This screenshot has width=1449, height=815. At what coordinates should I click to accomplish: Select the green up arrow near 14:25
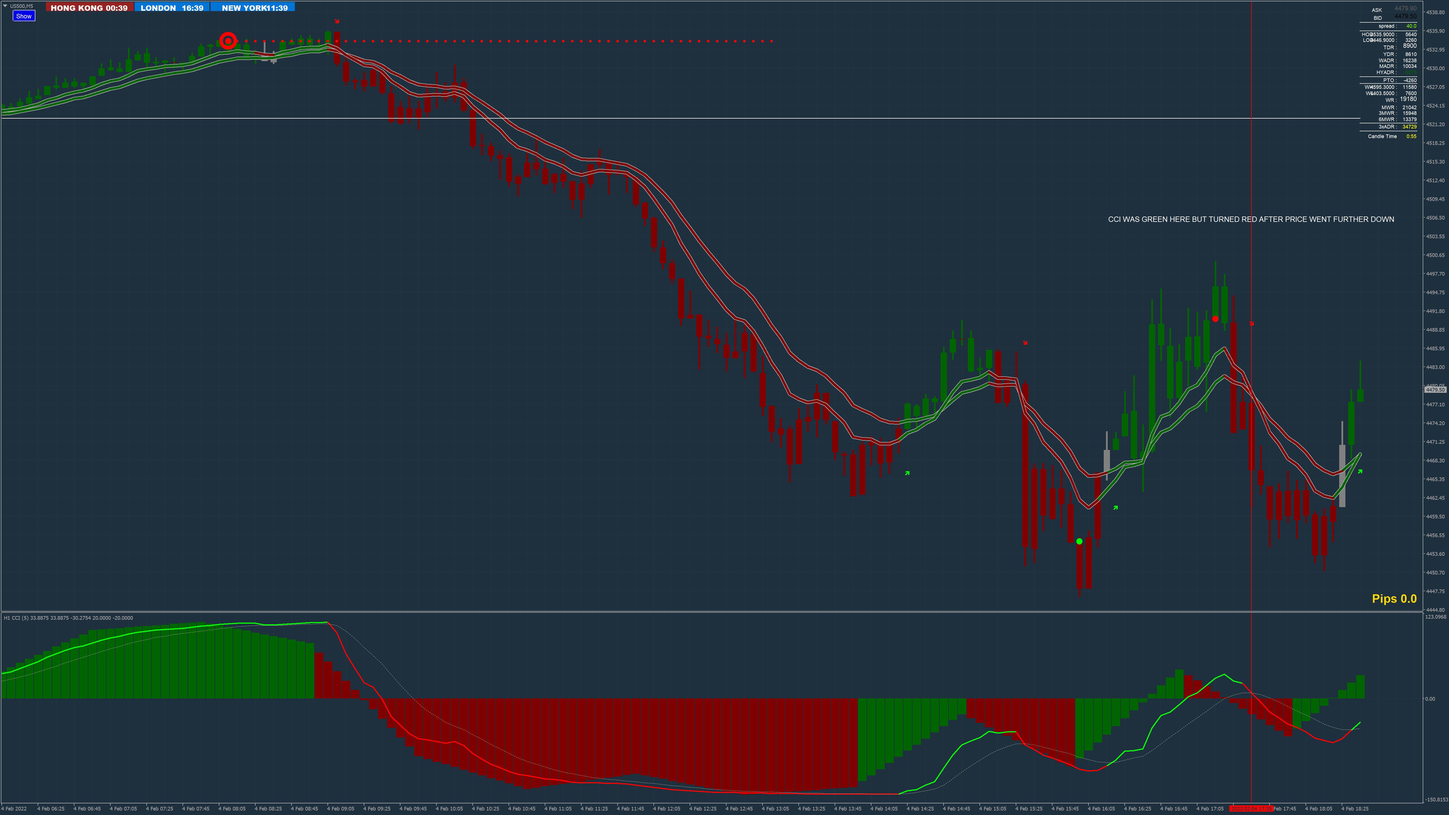coord(907,473)
